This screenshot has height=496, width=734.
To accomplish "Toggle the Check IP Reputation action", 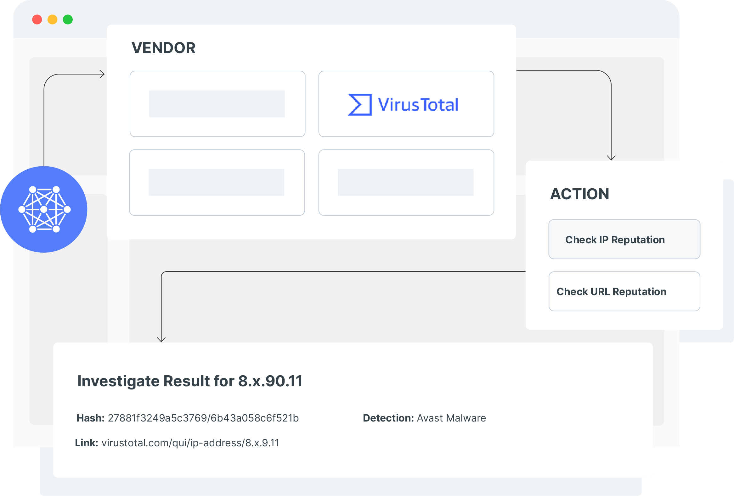I will (x=624, y=239).
